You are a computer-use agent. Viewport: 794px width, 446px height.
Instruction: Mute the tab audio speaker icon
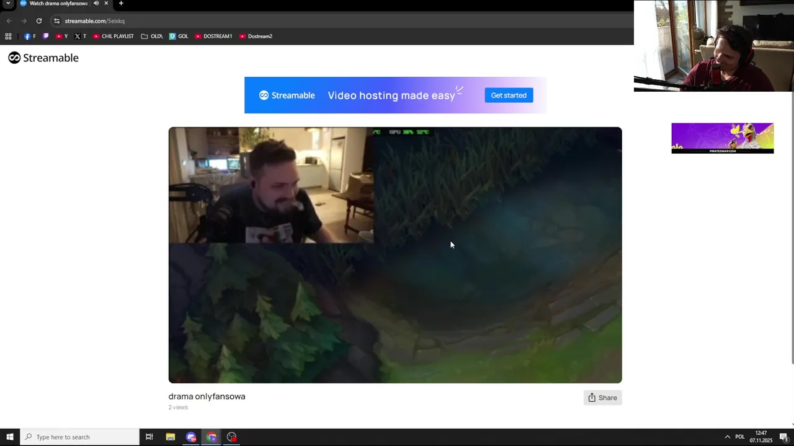(x=96, y=3)
